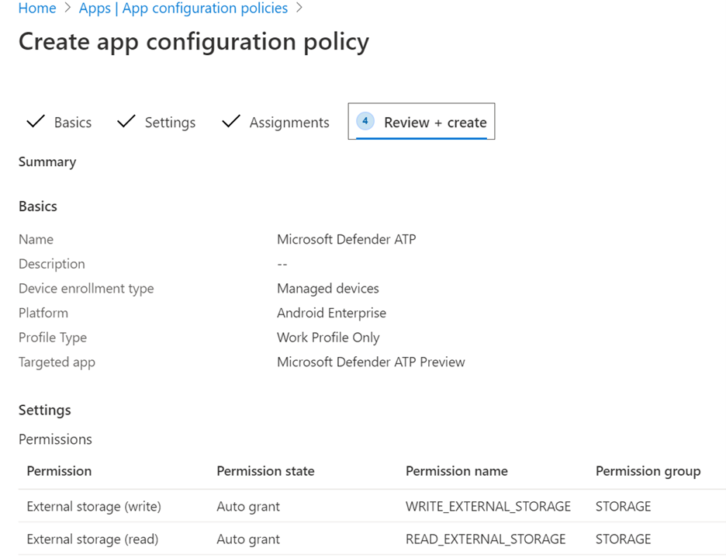
Task: Click the Microsoft Defender ATP Preview value
Action: [371, 362]
